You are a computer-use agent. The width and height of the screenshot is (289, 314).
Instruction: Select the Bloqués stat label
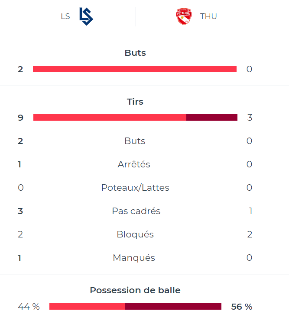[135, 234]
